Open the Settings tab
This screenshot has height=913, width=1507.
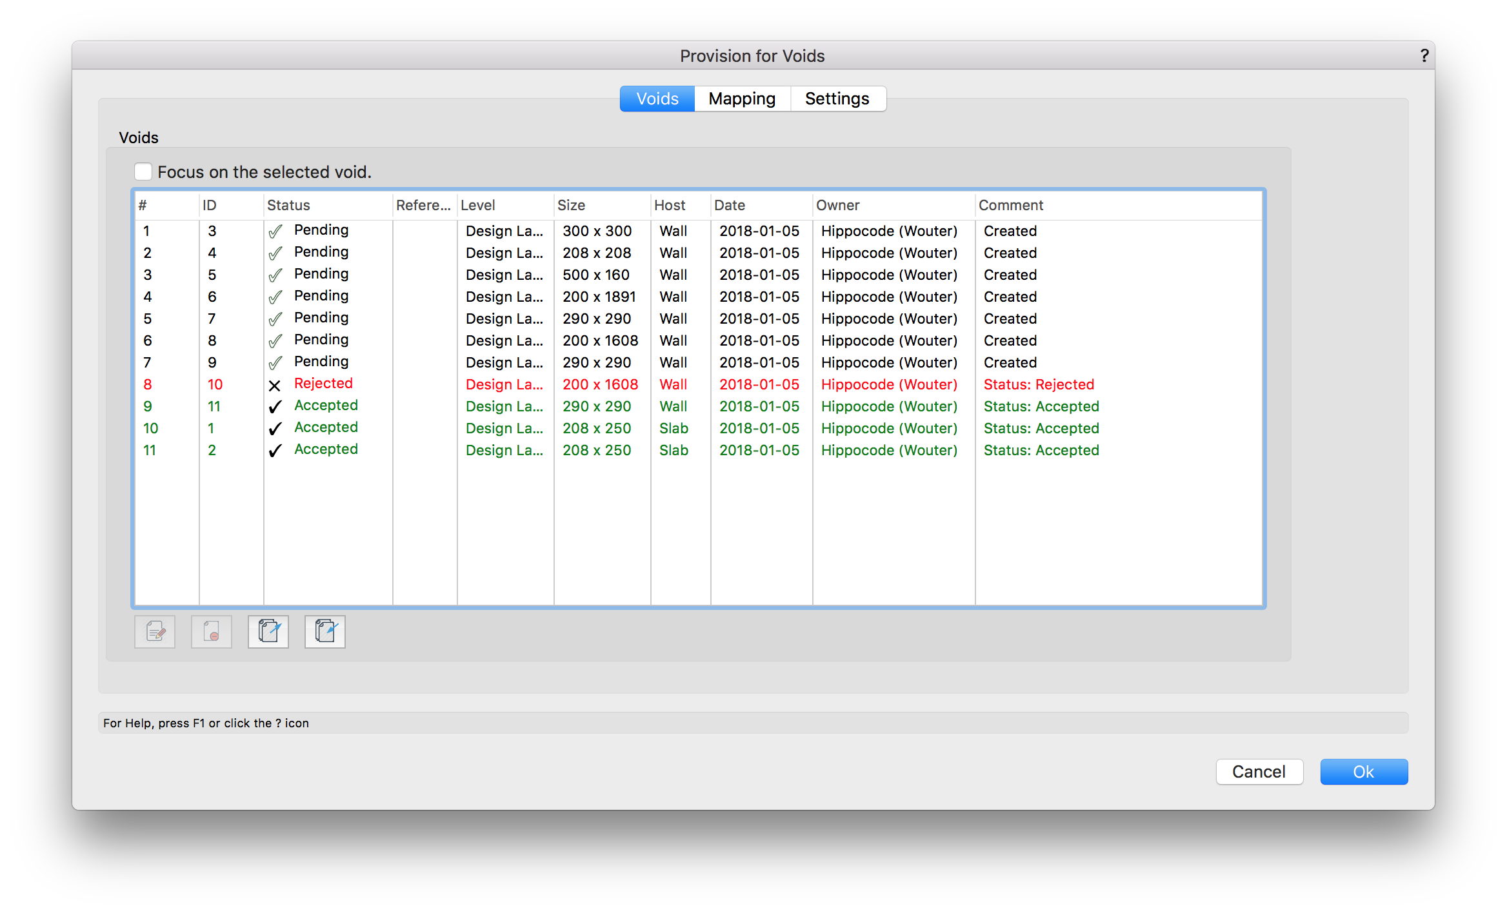point(837,99)
